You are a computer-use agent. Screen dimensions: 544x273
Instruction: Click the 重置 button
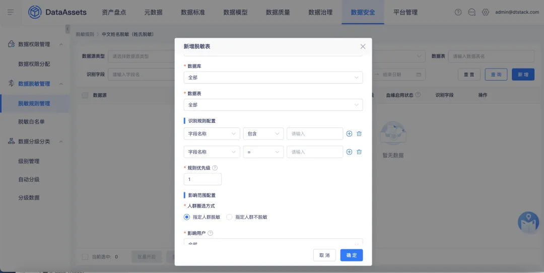pos(469,75)
